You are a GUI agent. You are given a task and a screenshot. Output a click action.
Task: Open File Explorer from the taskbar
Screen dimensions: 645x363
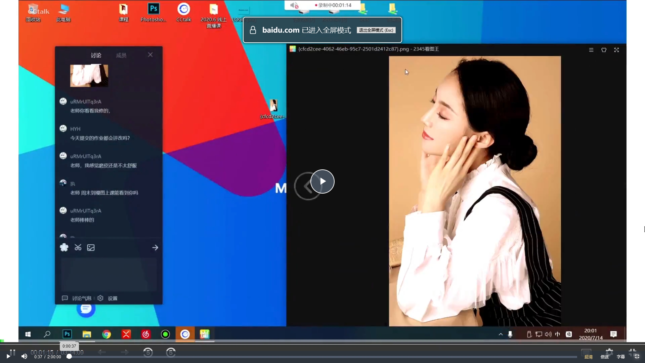[x=87, y=334]
